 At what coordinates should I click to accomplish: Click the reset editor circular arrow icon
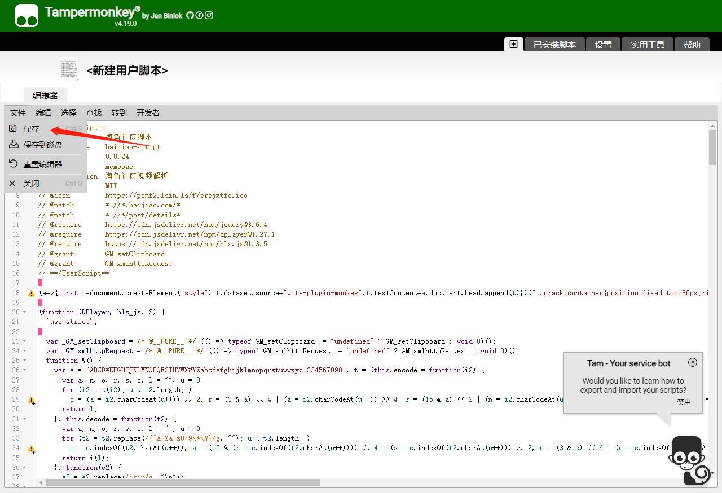tap(13, 164)
